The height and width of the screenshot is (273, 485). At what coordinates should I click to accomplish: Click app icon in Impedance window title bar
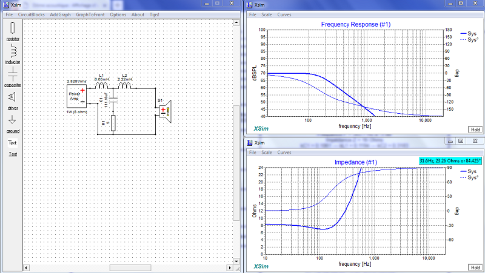coord(250,142)
